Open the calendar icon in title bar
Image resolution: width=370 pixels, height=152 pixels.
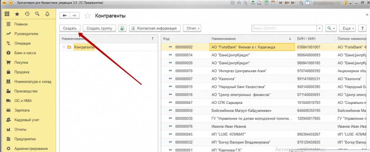[x=273, y=3]
